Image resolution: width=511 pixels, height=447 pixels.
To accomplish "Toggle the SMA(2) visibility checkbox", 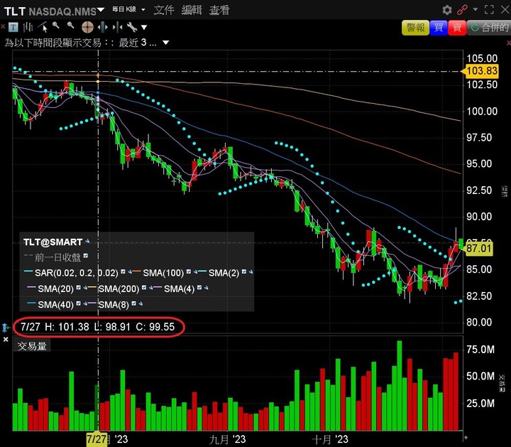I will coord(243,271).
